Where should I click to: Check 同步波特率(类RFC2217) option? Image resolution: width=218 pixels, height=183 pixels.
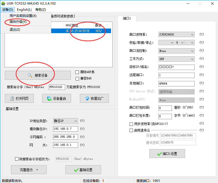(131, 124)
